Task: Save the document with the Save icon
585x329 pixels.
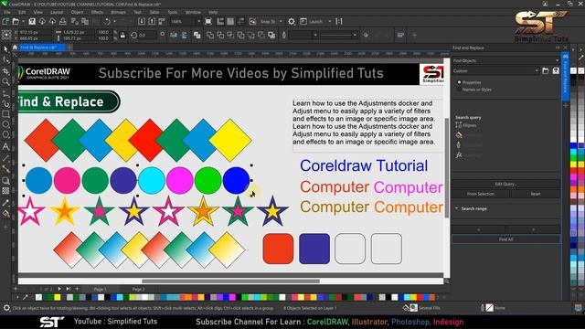Action: point(32,21)
